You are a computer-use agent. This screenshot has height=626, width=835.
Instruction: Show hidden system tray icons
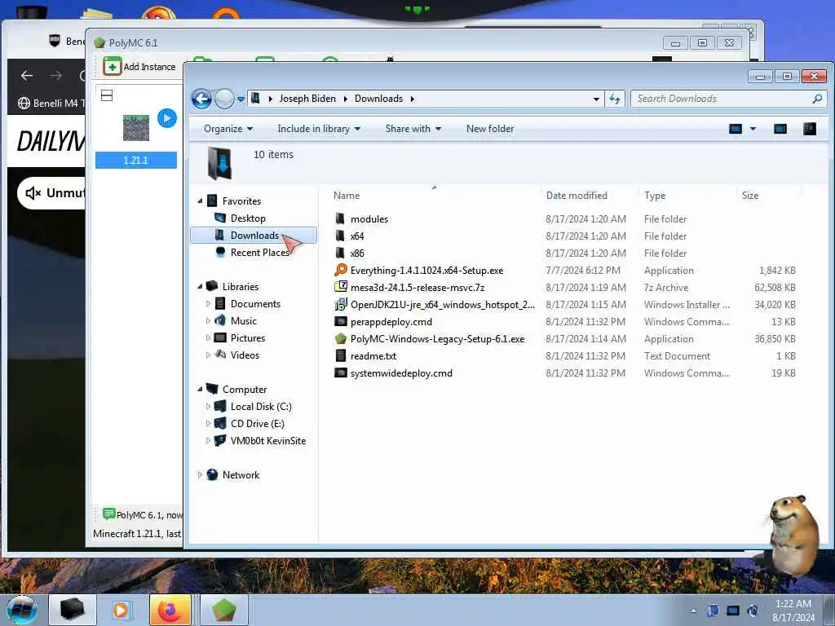point(693,611)
